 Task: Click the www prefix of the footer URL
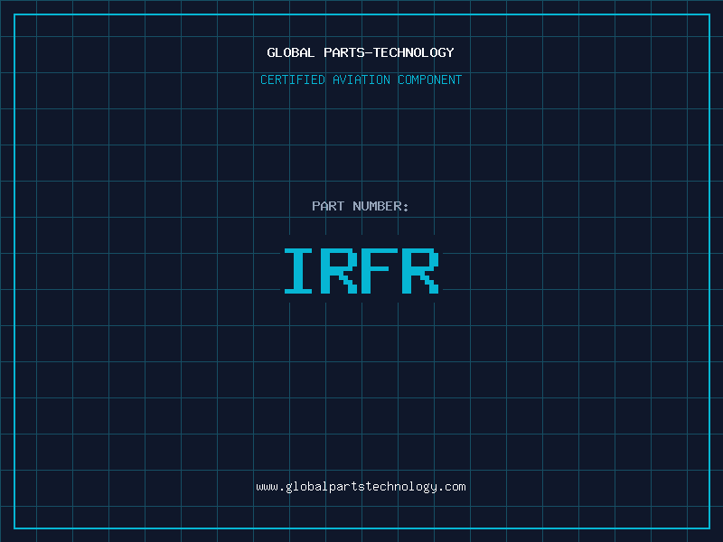[267, 487]
